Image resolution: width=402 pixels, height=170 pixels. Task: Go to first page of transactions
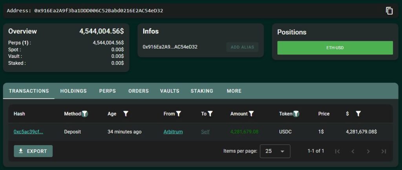(x=337, y=151)
